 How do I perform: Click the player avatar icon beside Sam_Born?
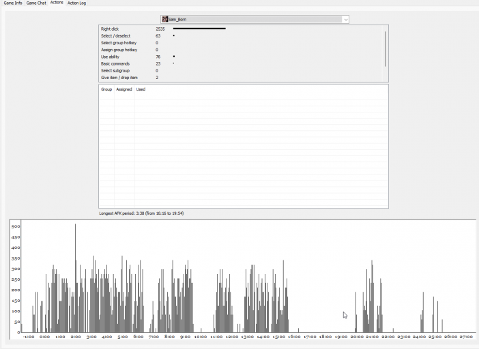tap(165, 19)
